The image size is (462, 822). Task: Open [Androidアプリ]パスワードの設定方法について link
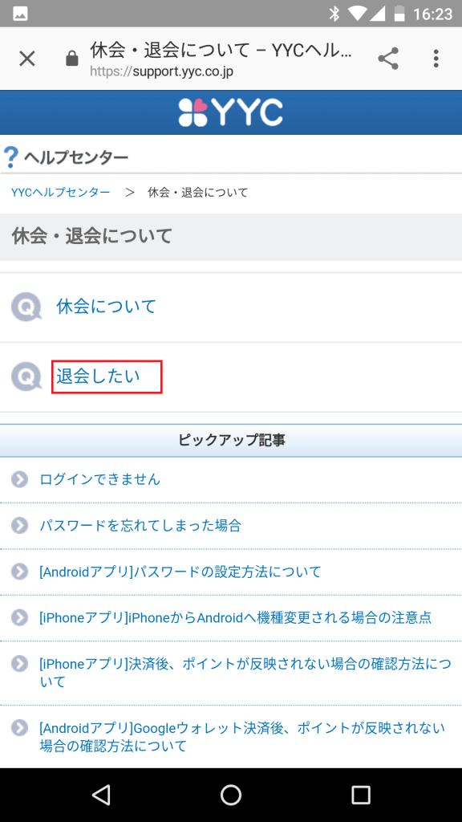pyautogui.click(x=180, y=572)
